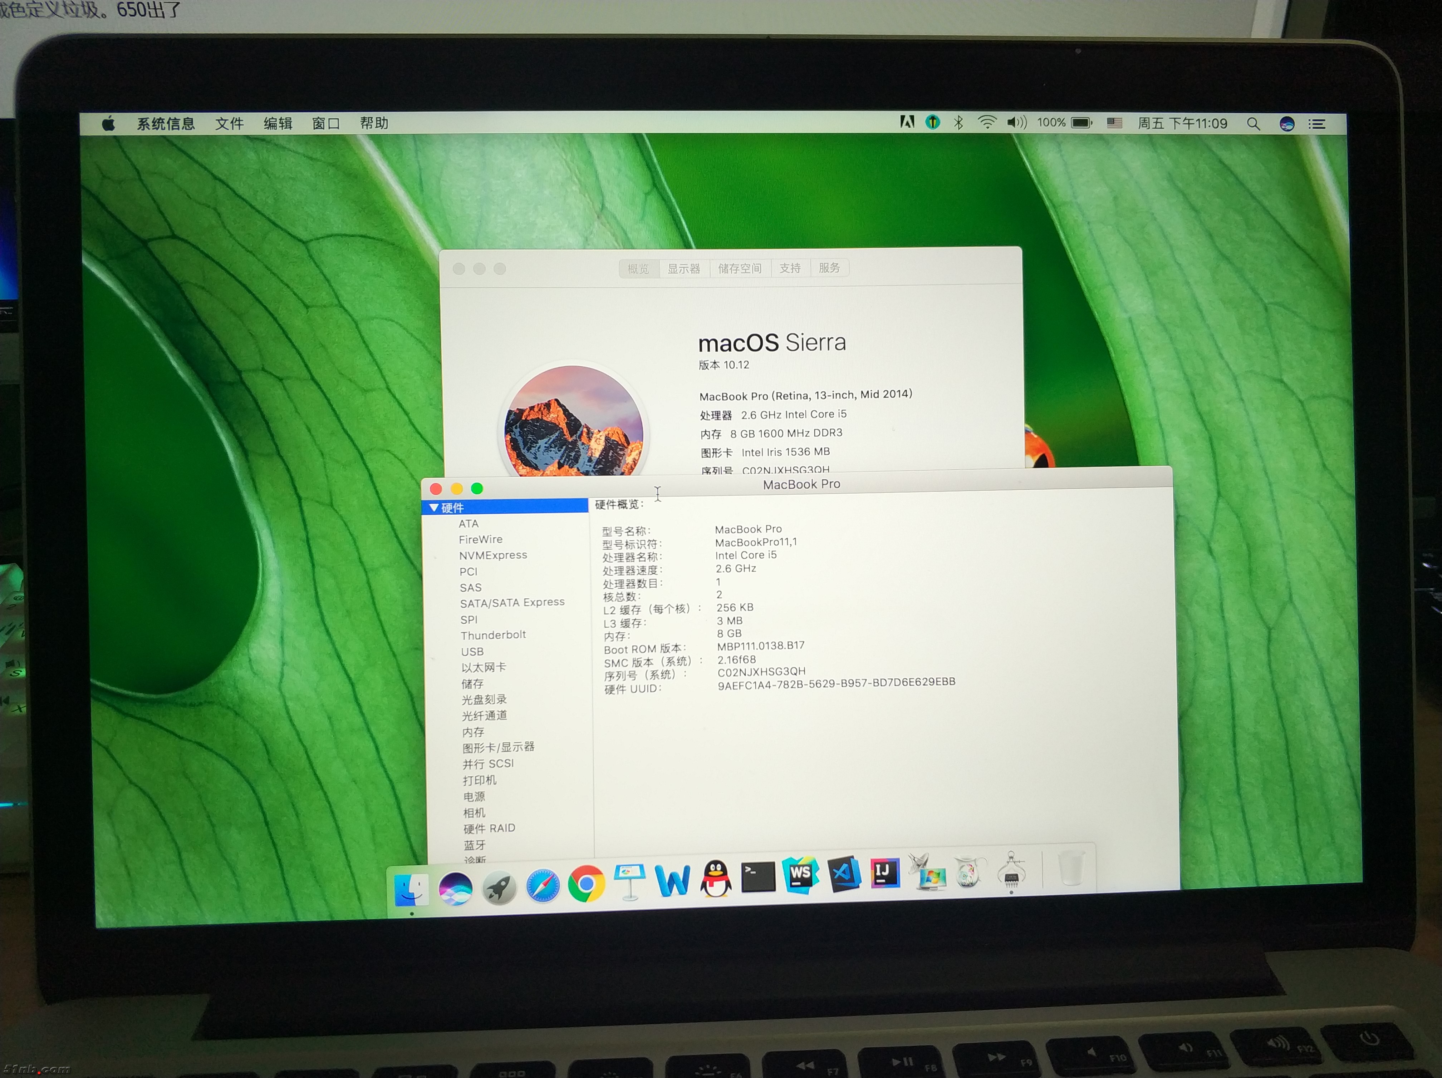The image size is (1442, 1078).
Task: Open the US flag input source menu
Action: 1115,123
